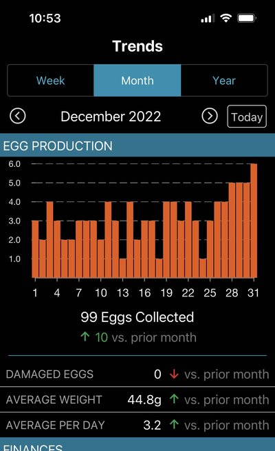Select the Month tab

coord(137,81)
